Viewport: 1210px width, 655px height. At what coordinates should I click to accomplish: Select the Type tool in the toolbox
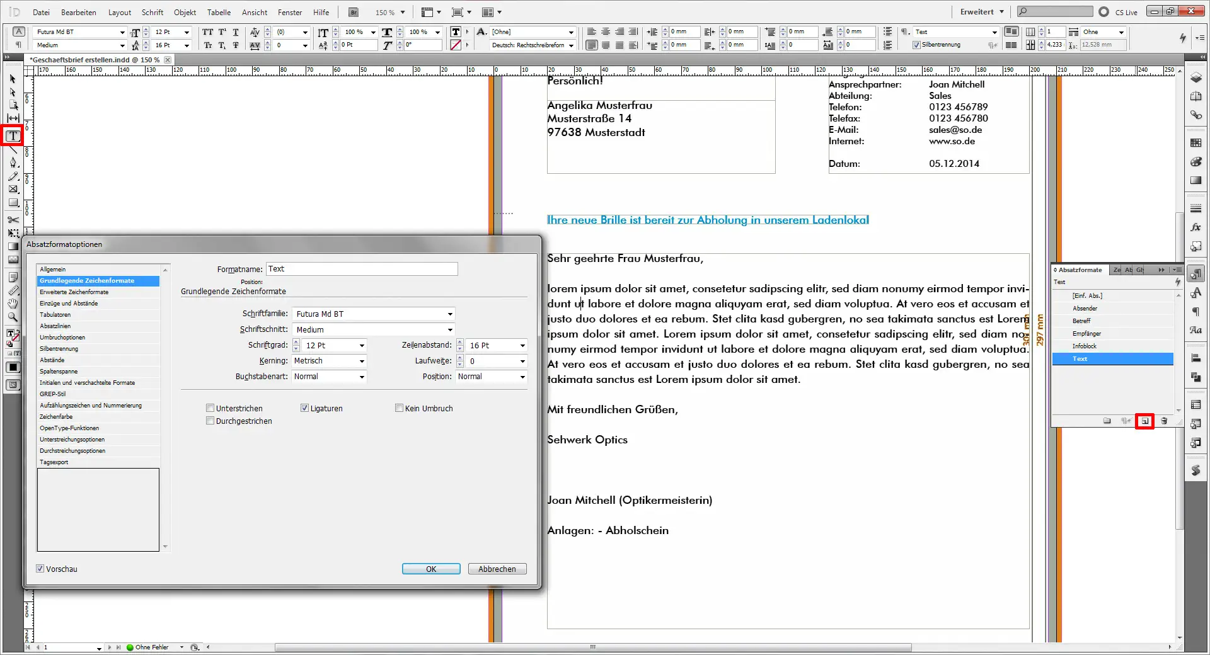point(13,136)
